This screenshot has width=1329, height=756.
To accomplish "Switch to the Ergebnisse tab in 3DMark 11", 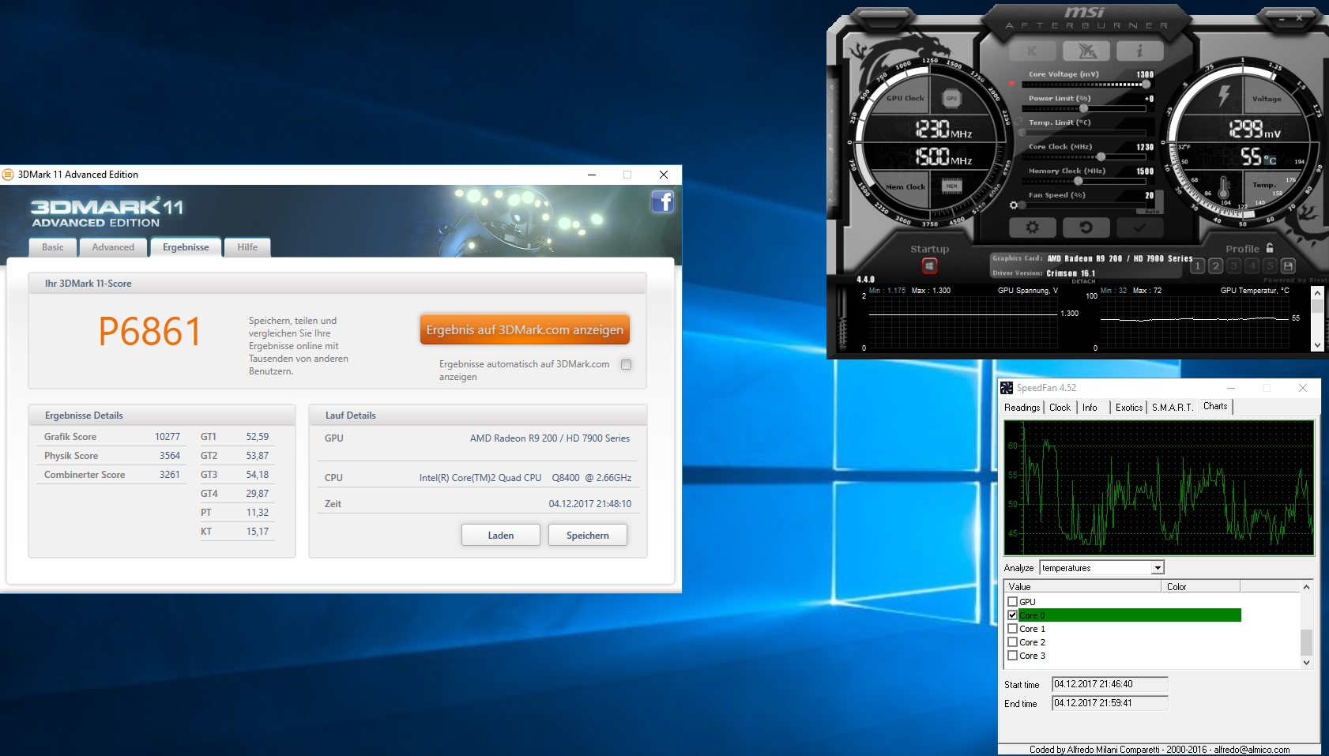I will (x=186, y=247).
